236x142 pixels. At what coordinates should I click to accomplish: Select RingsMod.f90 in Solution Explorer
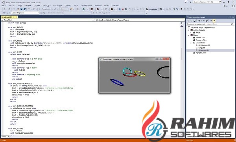(203, 50)
